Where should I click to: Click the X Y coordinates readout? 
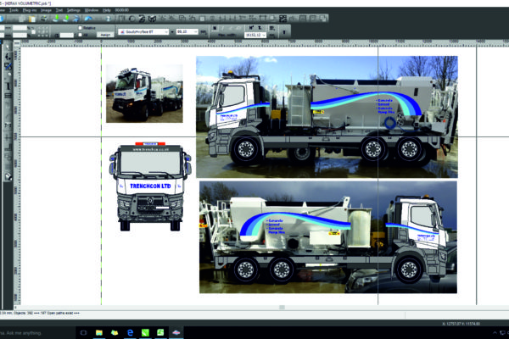[461, 324]
